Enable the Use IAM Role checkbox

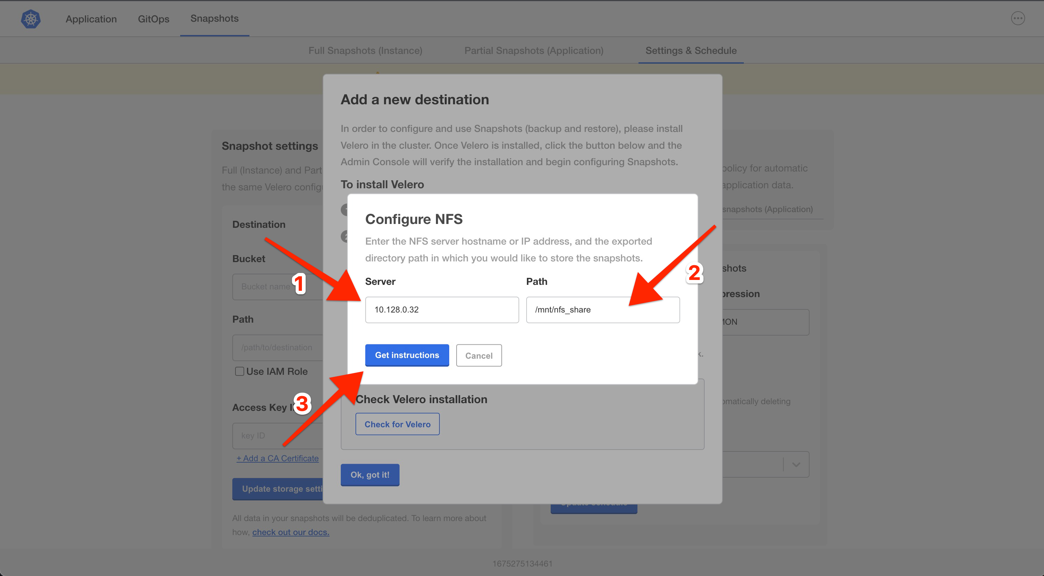click(240, 371)
